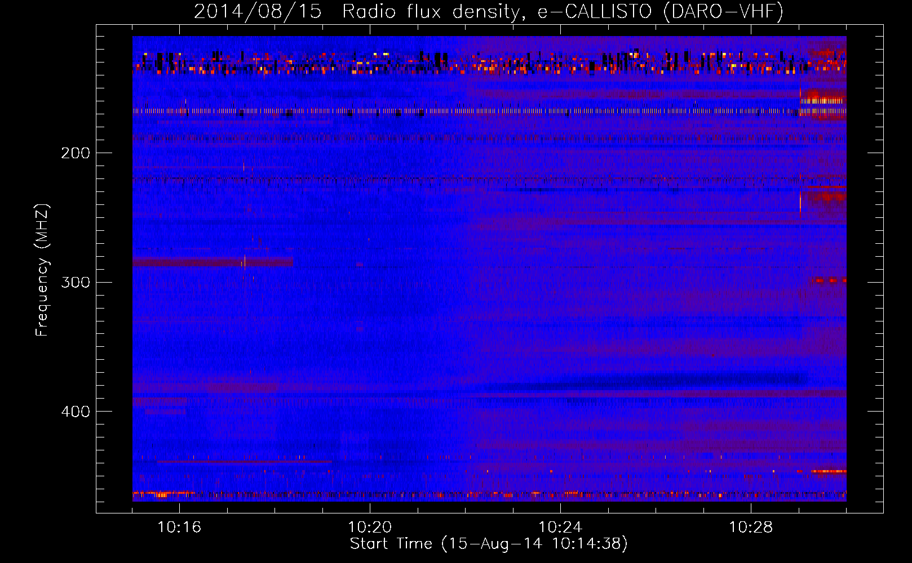
Task: Click the 10:28 time tick label
Action: pyautogui.click(x=751, y=528)
